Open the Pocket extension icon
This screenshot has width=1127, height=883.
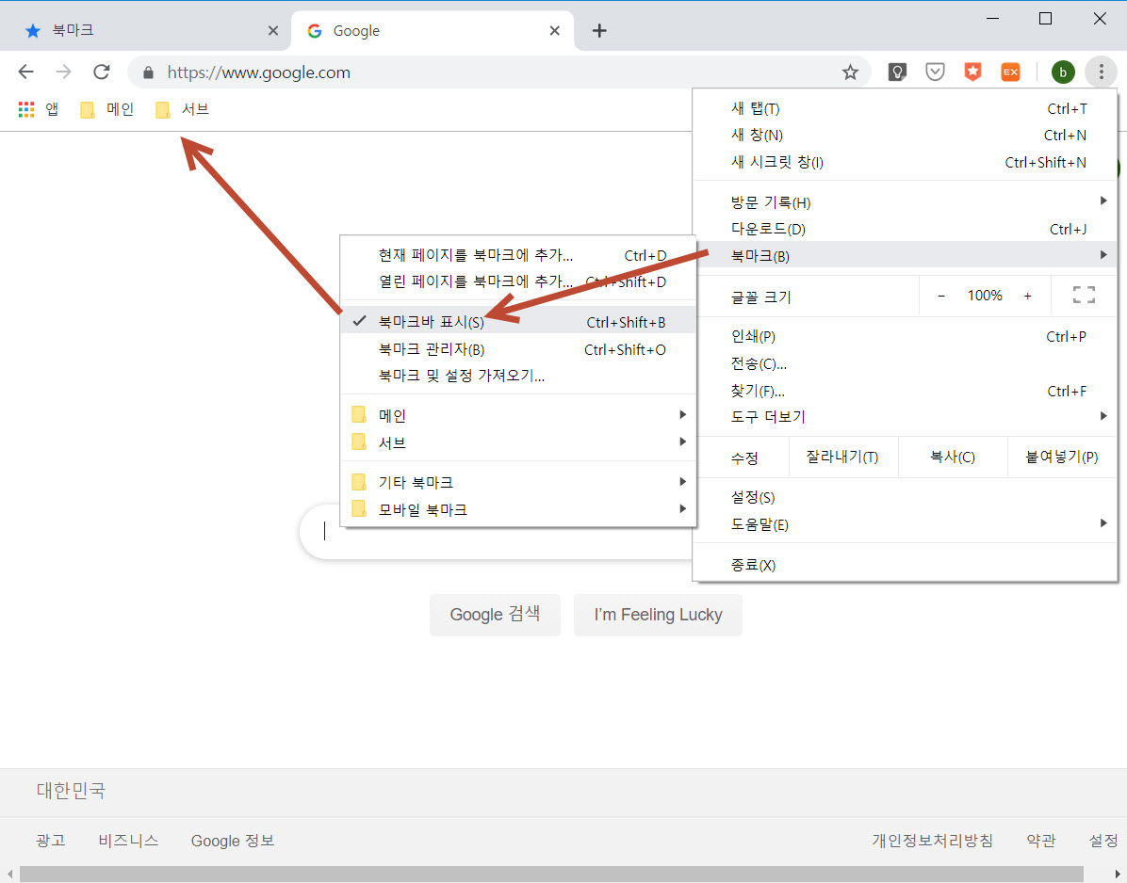pos(935,72)
